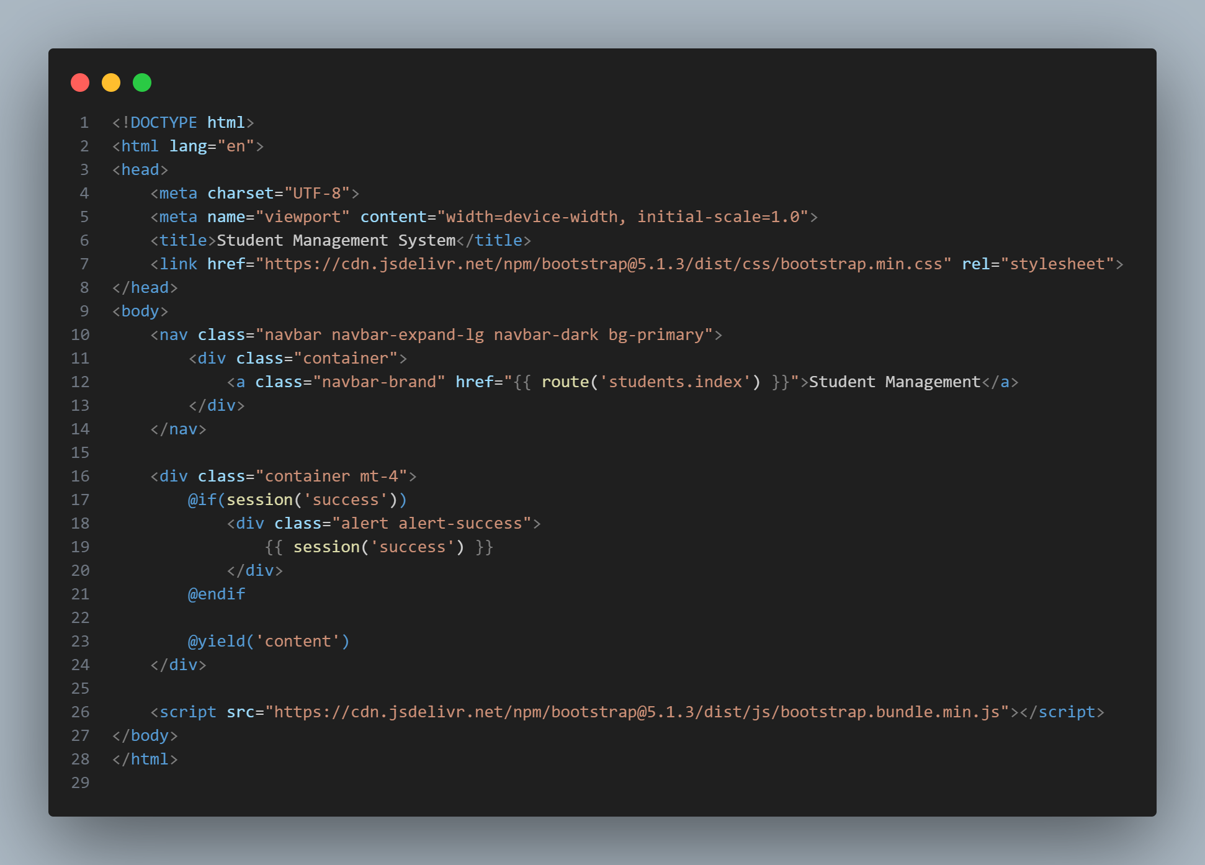
Task: Click the charset UTF-8 attribute value
Action: (317, 193)
